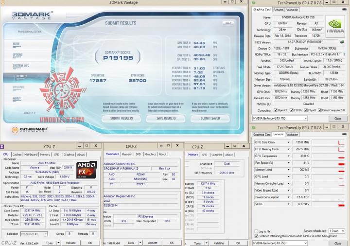Click the 3DMark score P19195
This screenshot has height=246, width=350.
point(118,58)
